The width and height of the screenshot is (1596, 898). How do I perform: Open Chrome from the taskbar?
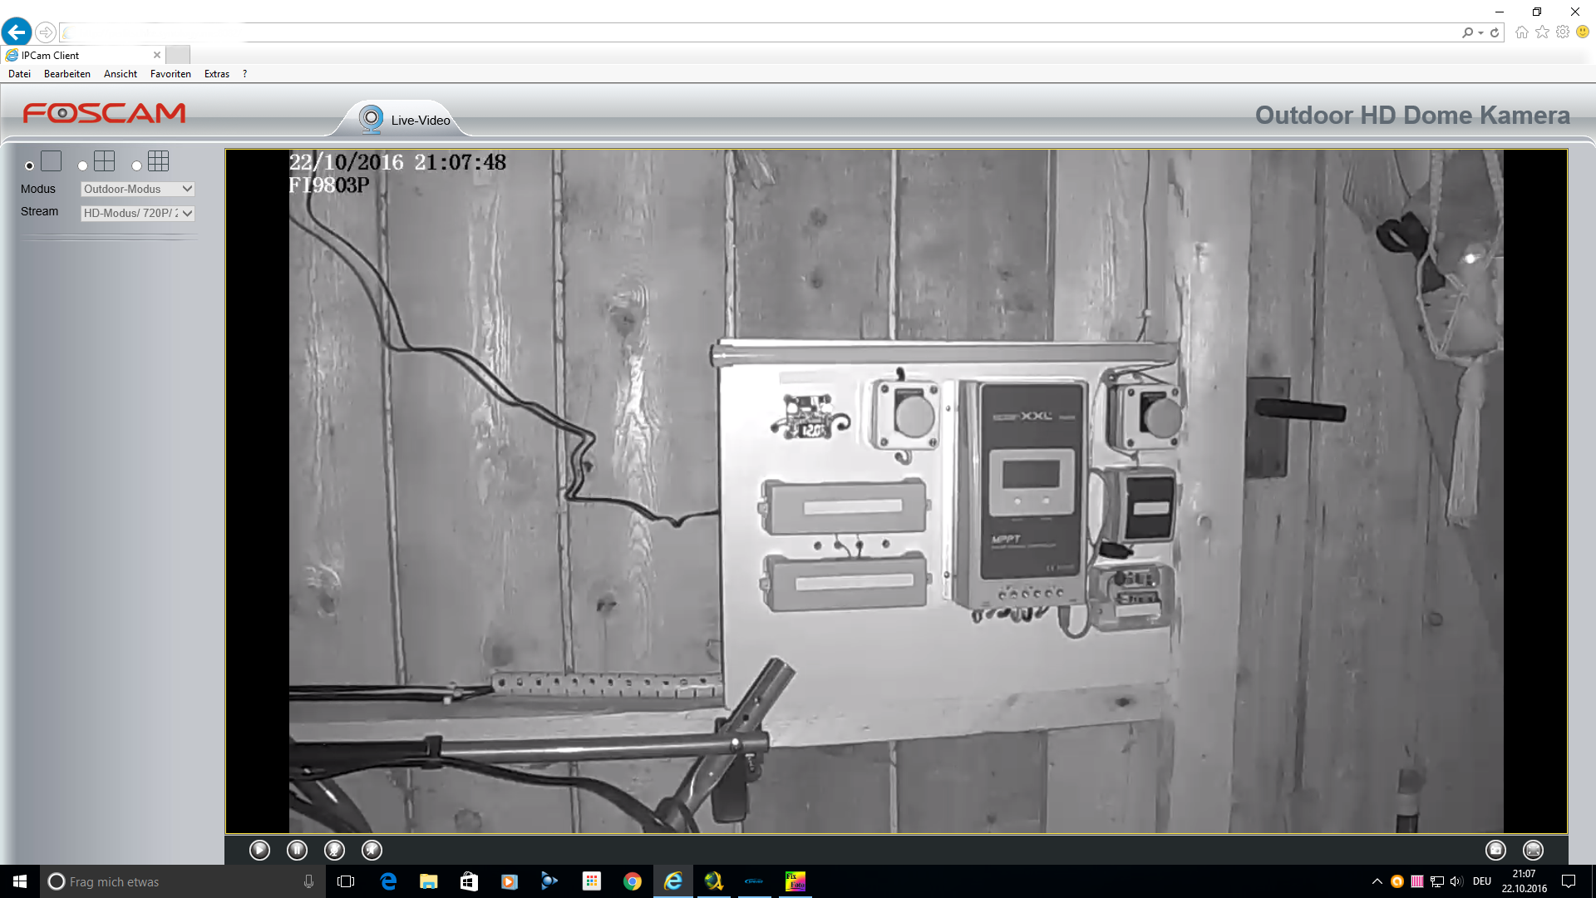[632, 881]
